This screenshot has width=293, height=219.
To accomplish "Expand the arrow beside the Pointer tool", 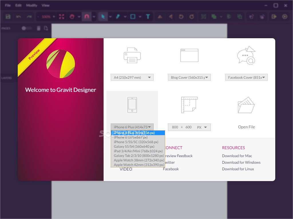I will [110, 17].
